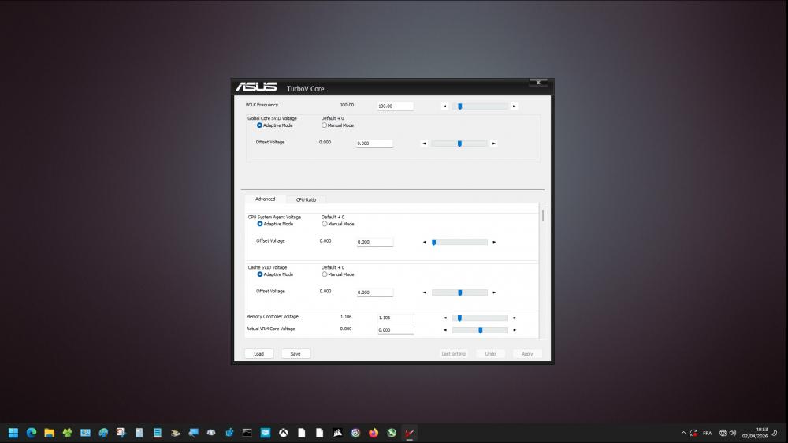Switch to the Advanced tab

click(265, 199)
